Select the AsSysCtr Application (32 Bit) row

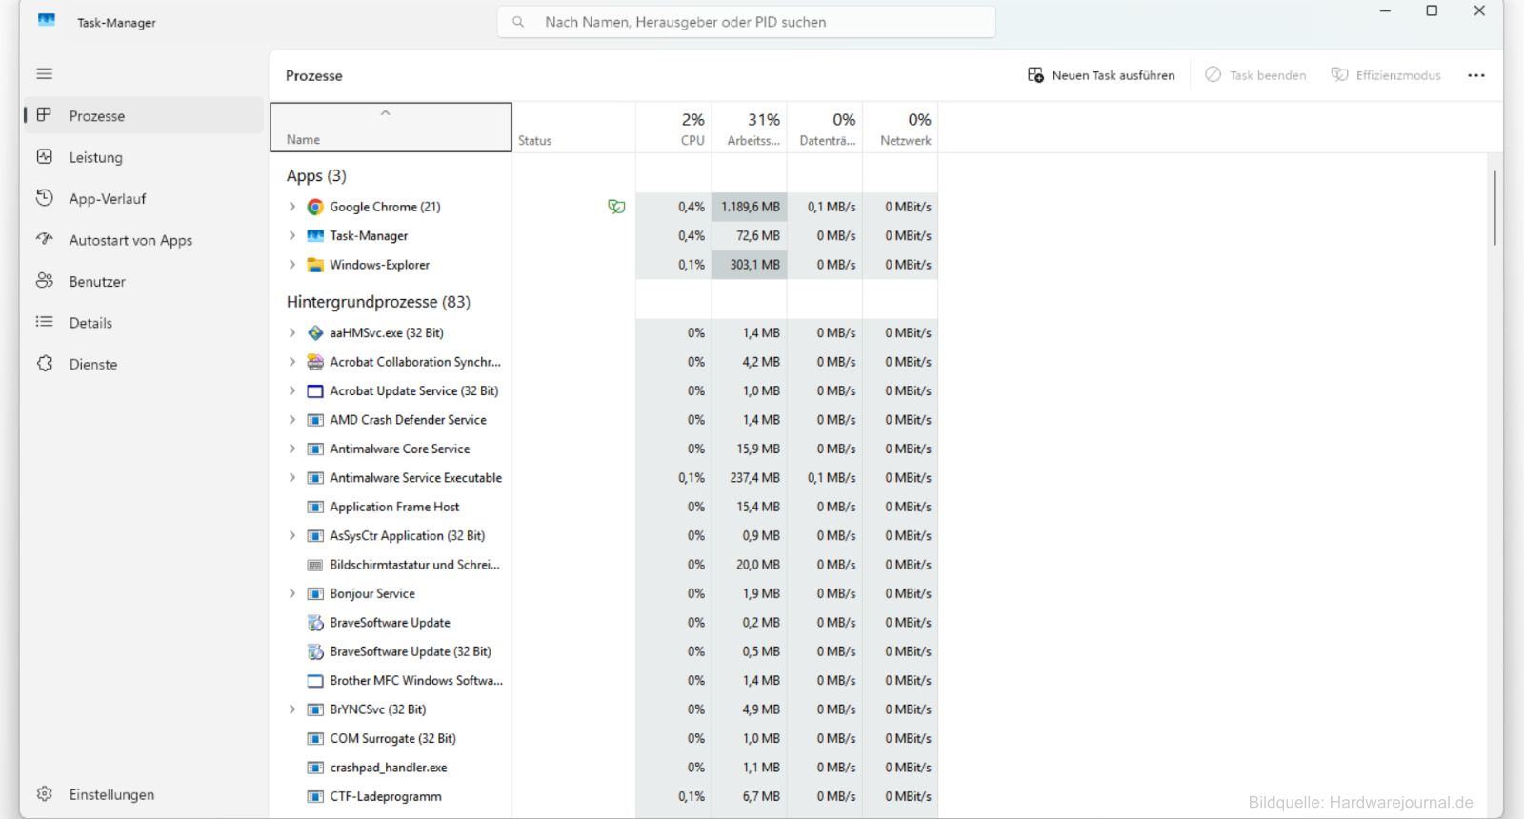pyautogui.click(x=604, y=535)
